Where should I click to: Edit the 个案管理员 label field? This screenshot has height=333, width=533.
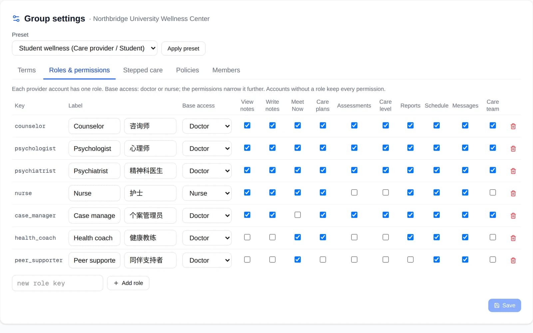tap(150, 215)
